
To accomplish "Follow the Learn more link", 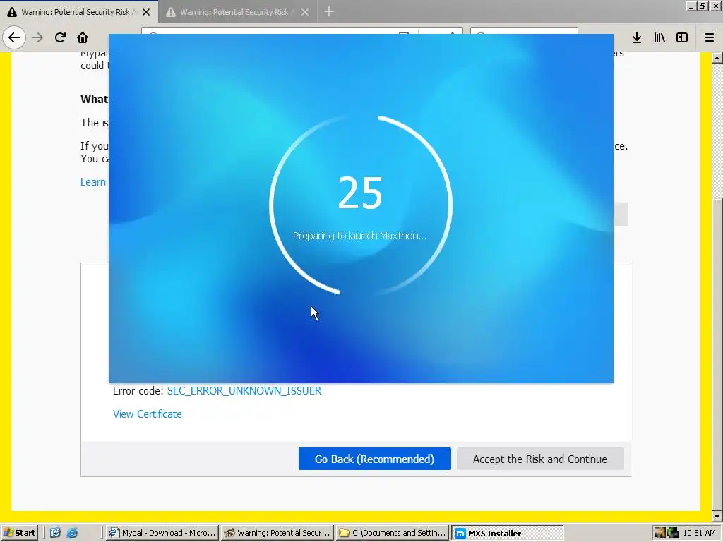I will point(93,182).
